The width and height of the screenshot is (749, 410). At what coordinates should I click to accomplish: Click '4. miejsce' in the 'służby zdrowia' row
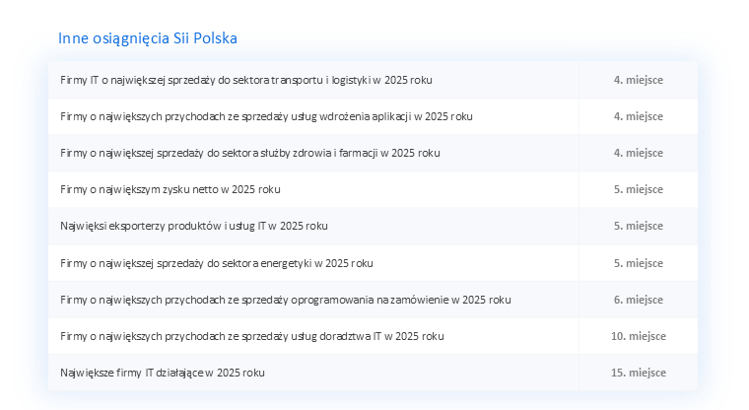coord(639,153)
